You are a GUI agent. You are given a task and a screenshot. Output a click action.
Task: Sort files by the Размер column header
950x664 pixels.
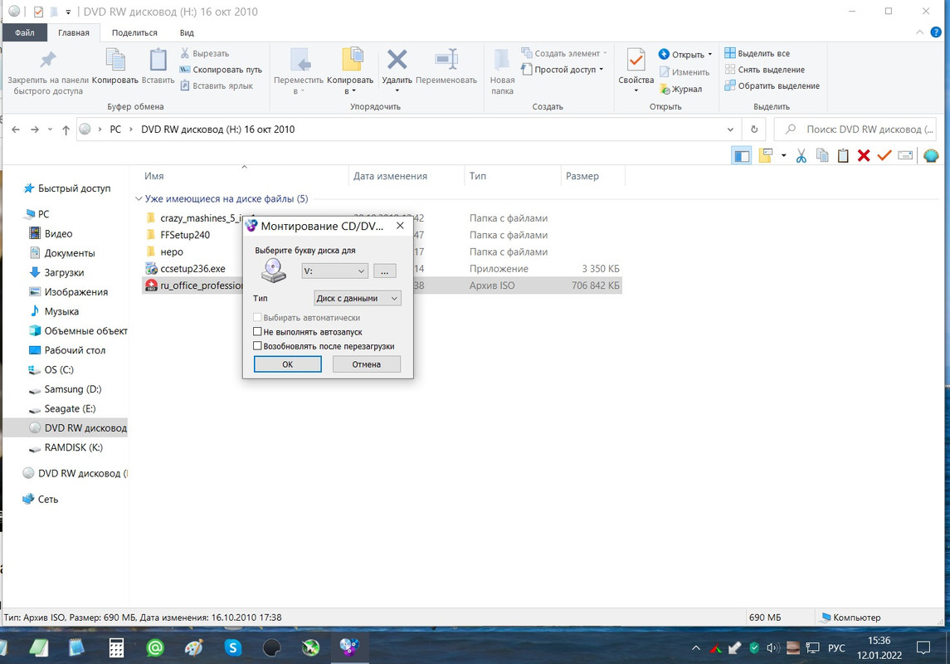point(582,176)
